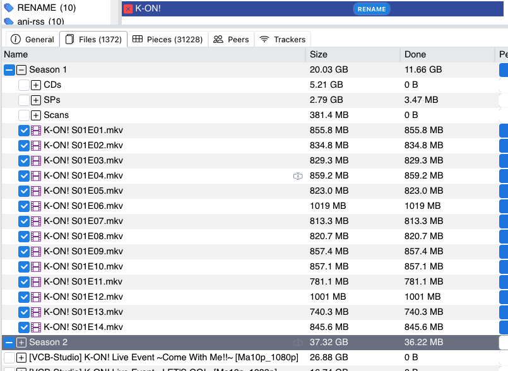Open the Pieces (31228) tab
Image resolution: width=508 pixels, height=371 pixels.
(x=168, y=39)
